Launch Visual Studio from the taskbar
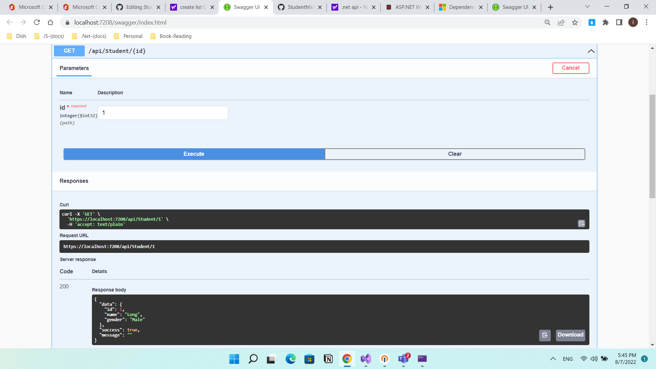This screenshot has height=369, width=656. 366,359
